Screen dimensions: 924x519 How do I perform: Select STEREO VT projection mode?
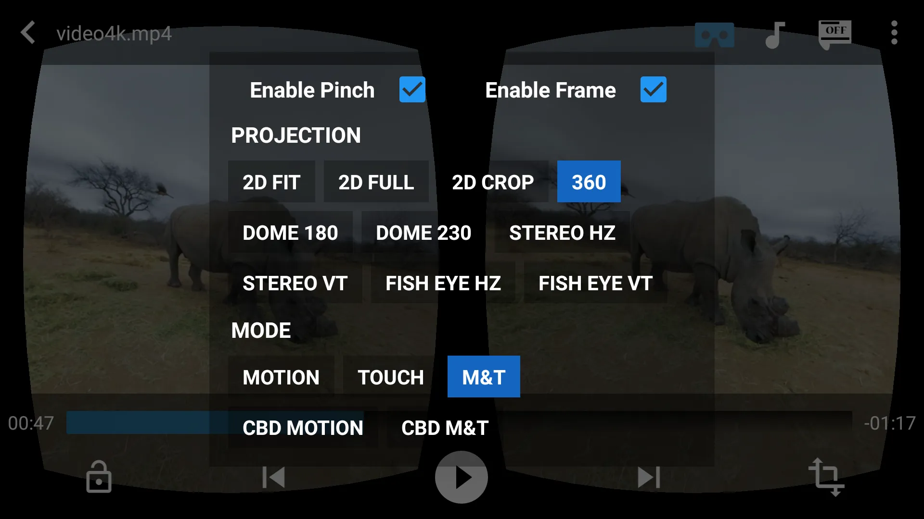point(295,283)
